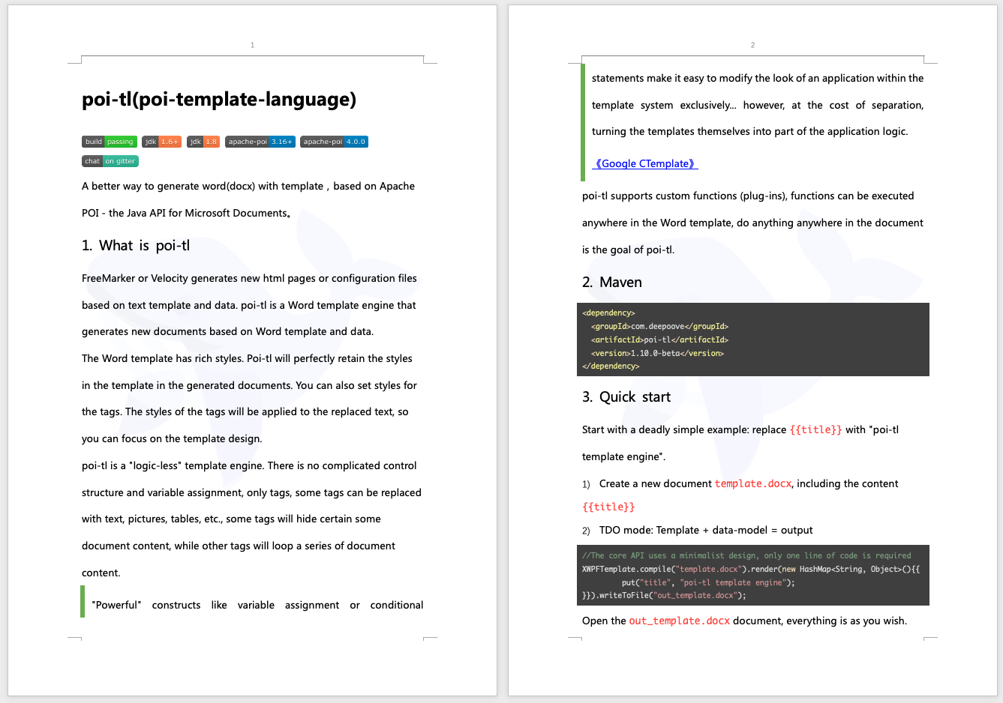Open the Google CTemplate link

point(644,163)
